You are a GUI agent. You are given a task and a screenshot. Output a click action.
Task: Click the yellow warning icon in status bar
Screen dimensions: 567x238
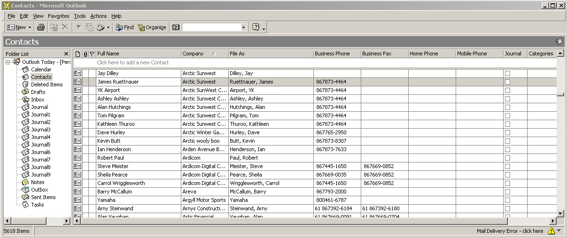pyautogui.click(x=551, y=231)
